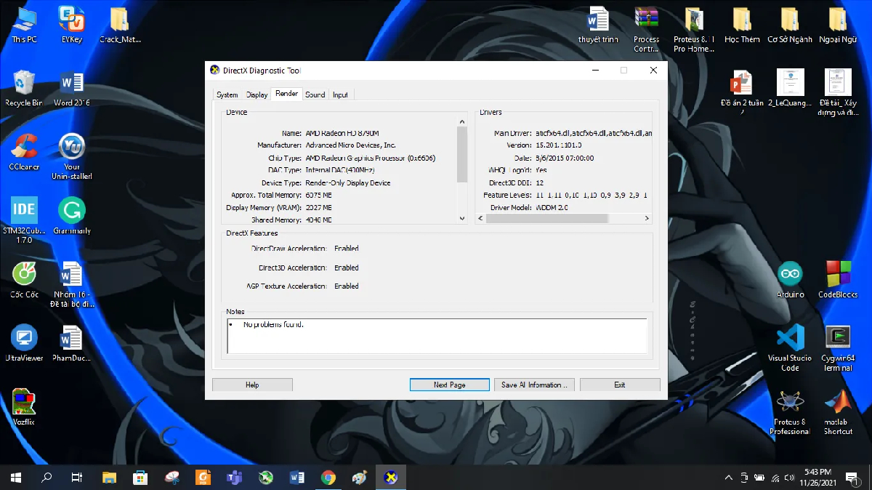
Task: Click 'Render-Only Display Device' text
Action: click(348, 183)
